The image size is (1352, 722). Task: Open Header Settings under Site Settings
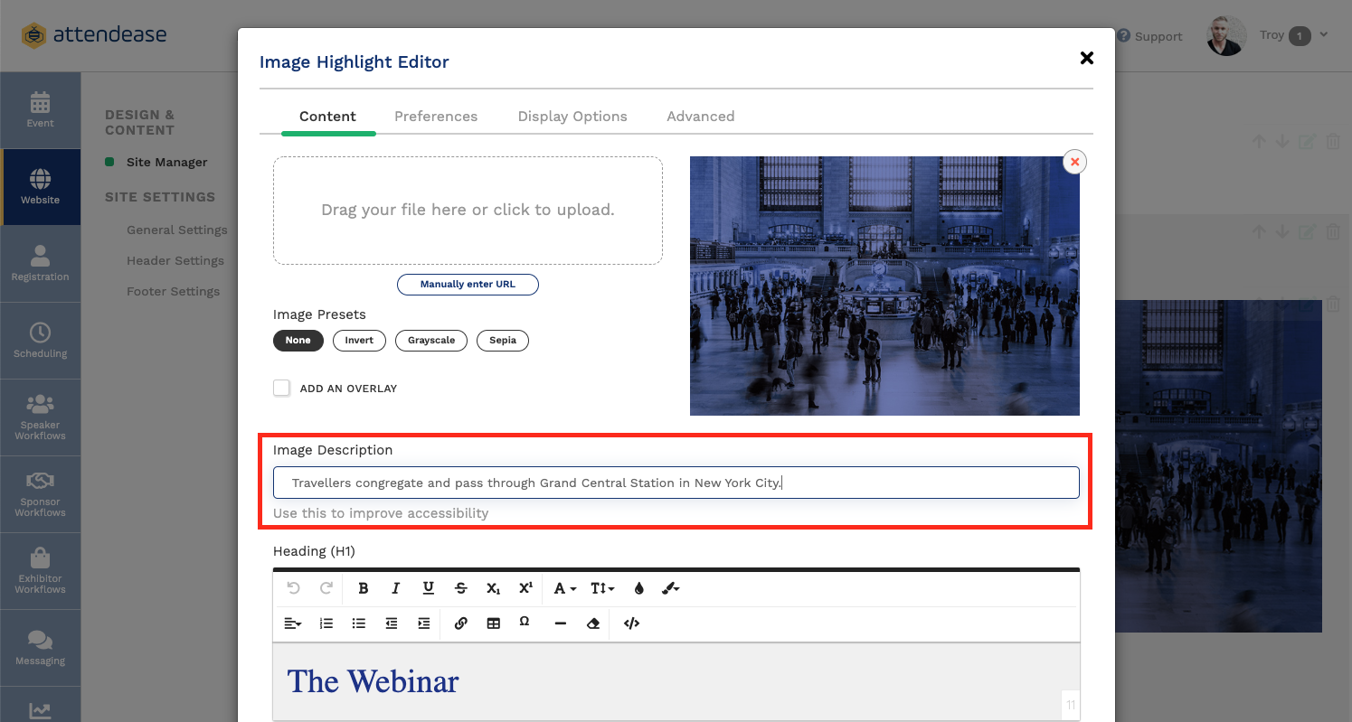pos(175,260)
